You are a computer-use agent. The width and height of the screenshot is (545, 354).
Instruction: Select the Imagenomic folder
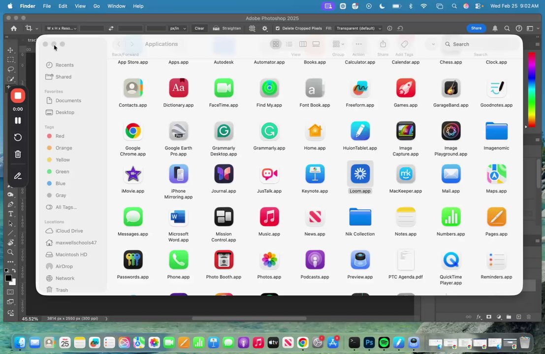pos(496,131)
